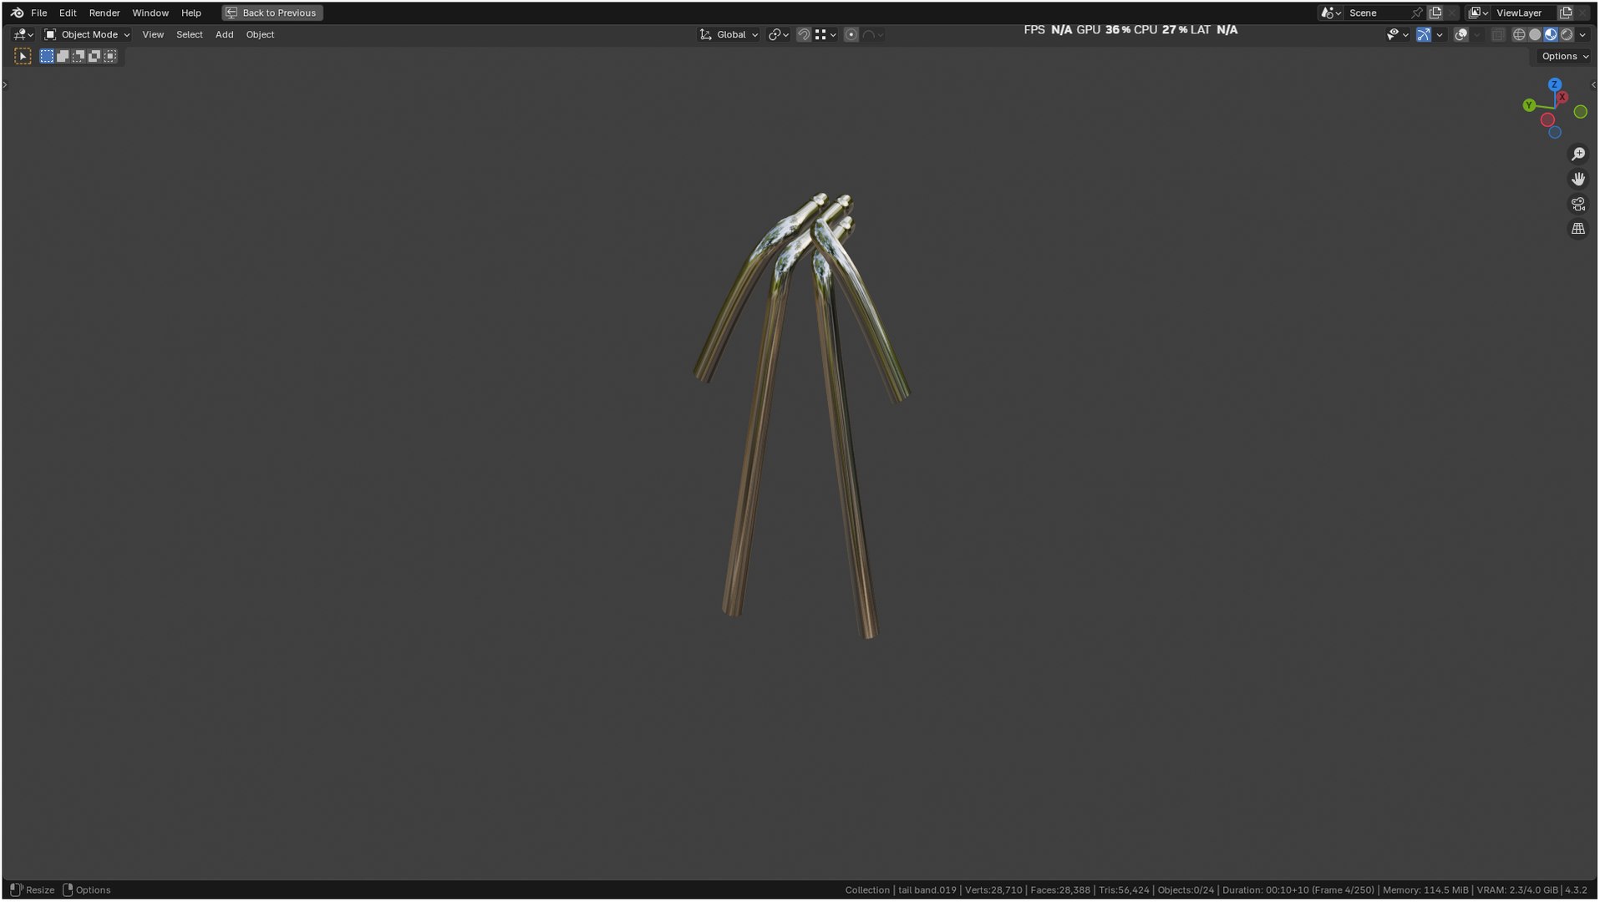
Task: Choose the Set a new selection mode icon
Action: [x=47, y=56]
